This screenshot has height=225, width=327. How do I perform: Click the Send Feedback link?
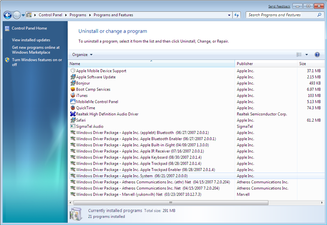point(279,7)
